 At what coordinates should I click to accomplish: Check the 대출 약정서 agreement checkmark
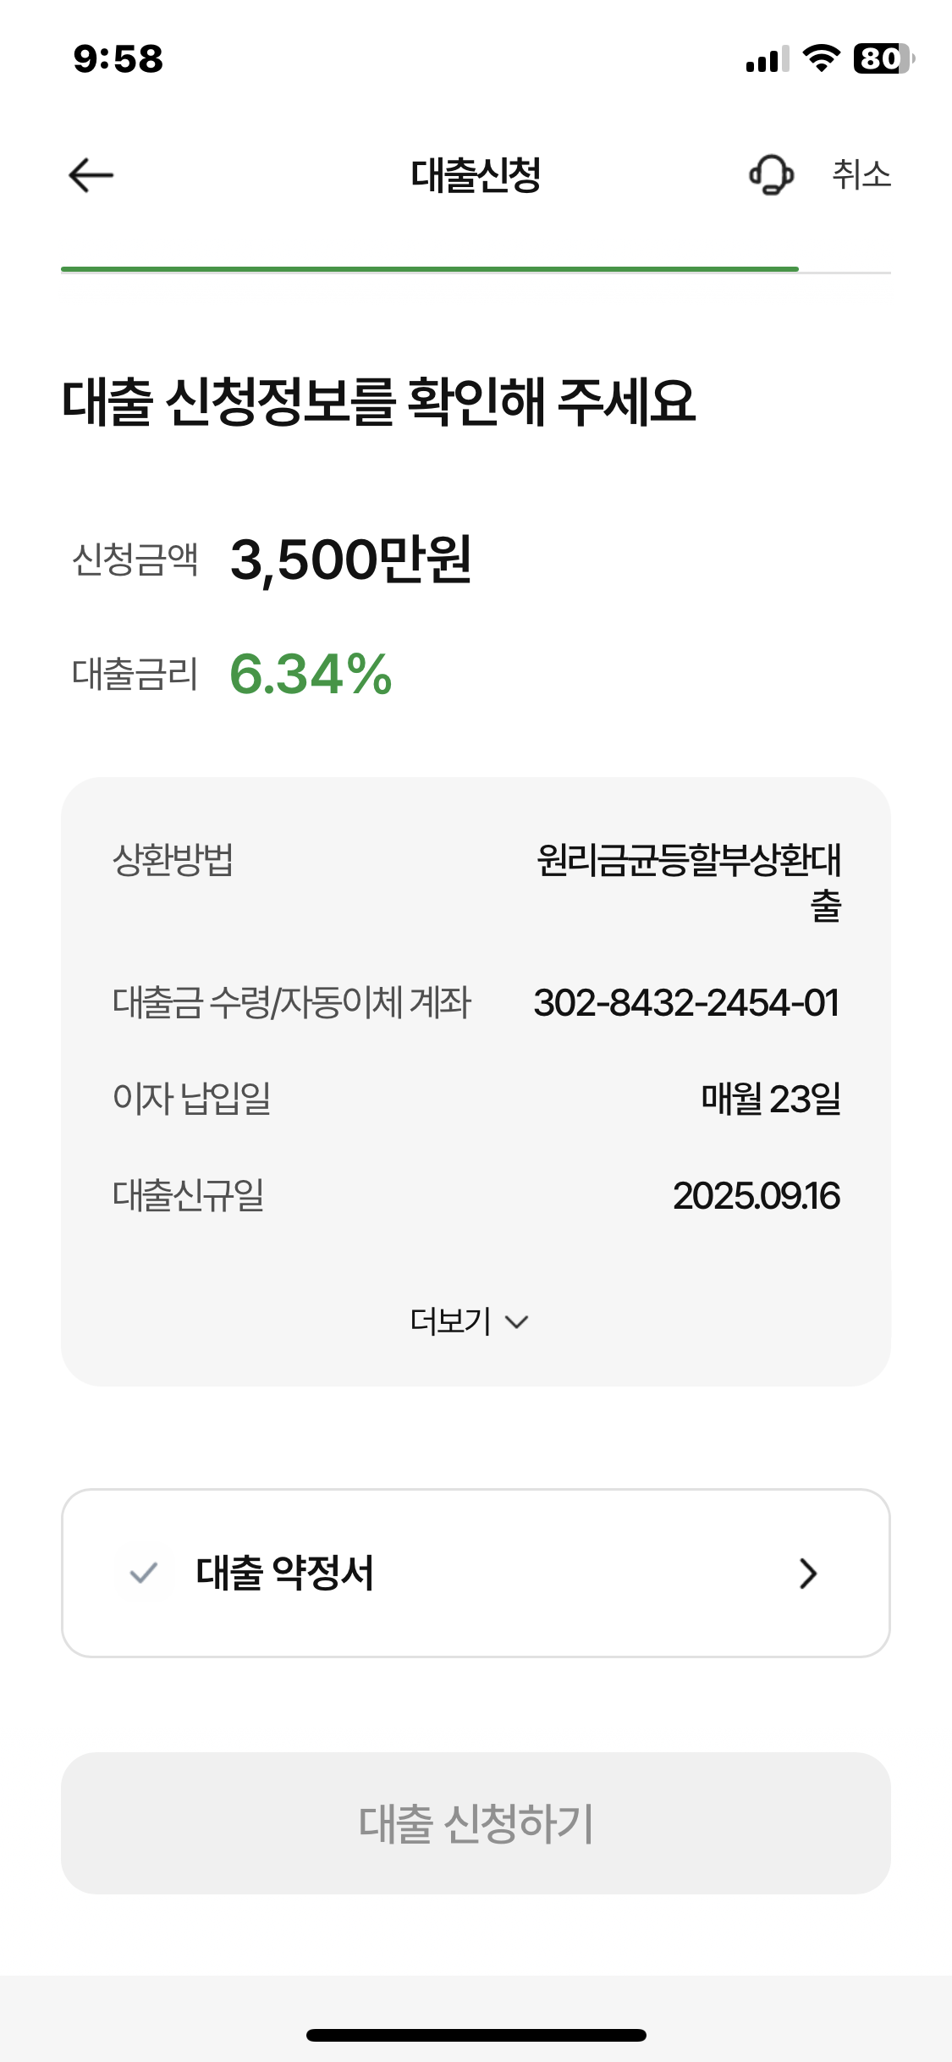pyautogui.click(x=144, y=1573)
